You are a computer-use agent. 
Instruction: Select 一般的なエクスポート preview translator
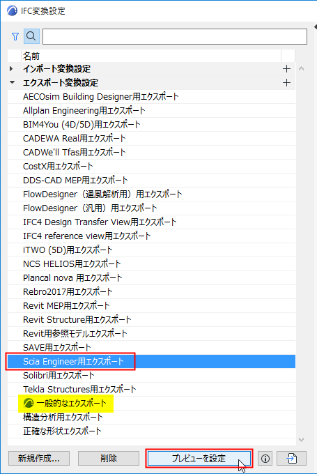151,403
